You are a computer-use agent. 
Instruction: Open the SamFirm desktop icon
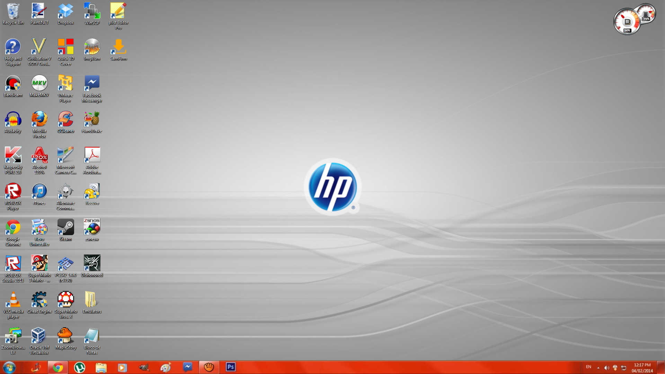tap(118, 50)
